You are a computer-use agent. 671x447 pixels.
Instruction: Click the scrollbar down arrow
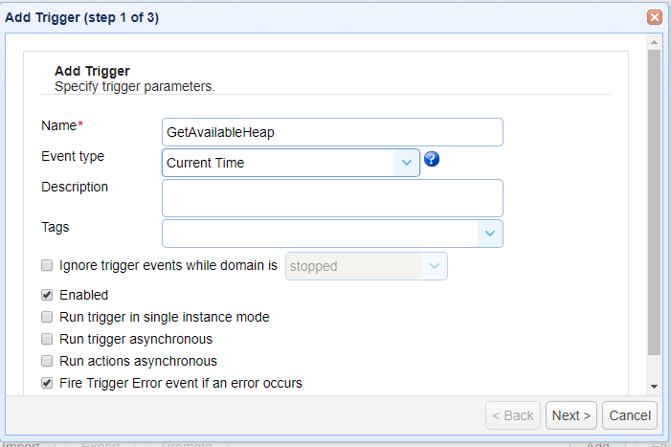(x=654, y=386)
